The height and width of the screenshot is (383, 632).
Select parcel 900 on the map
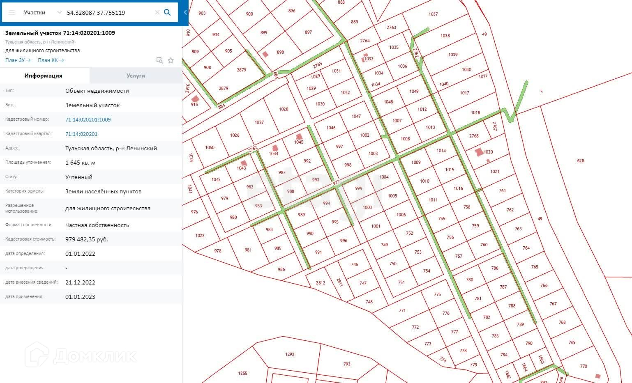tap(249, 14)
